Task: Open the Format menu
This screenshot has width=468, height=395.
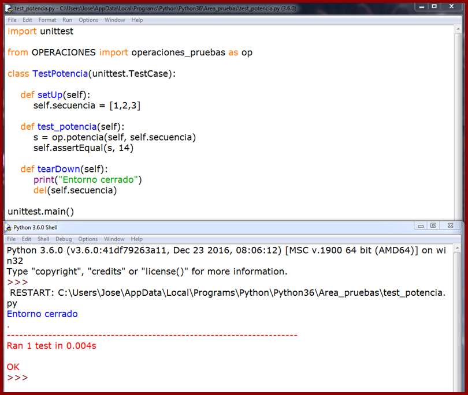Action: click(x=47, y=20)
